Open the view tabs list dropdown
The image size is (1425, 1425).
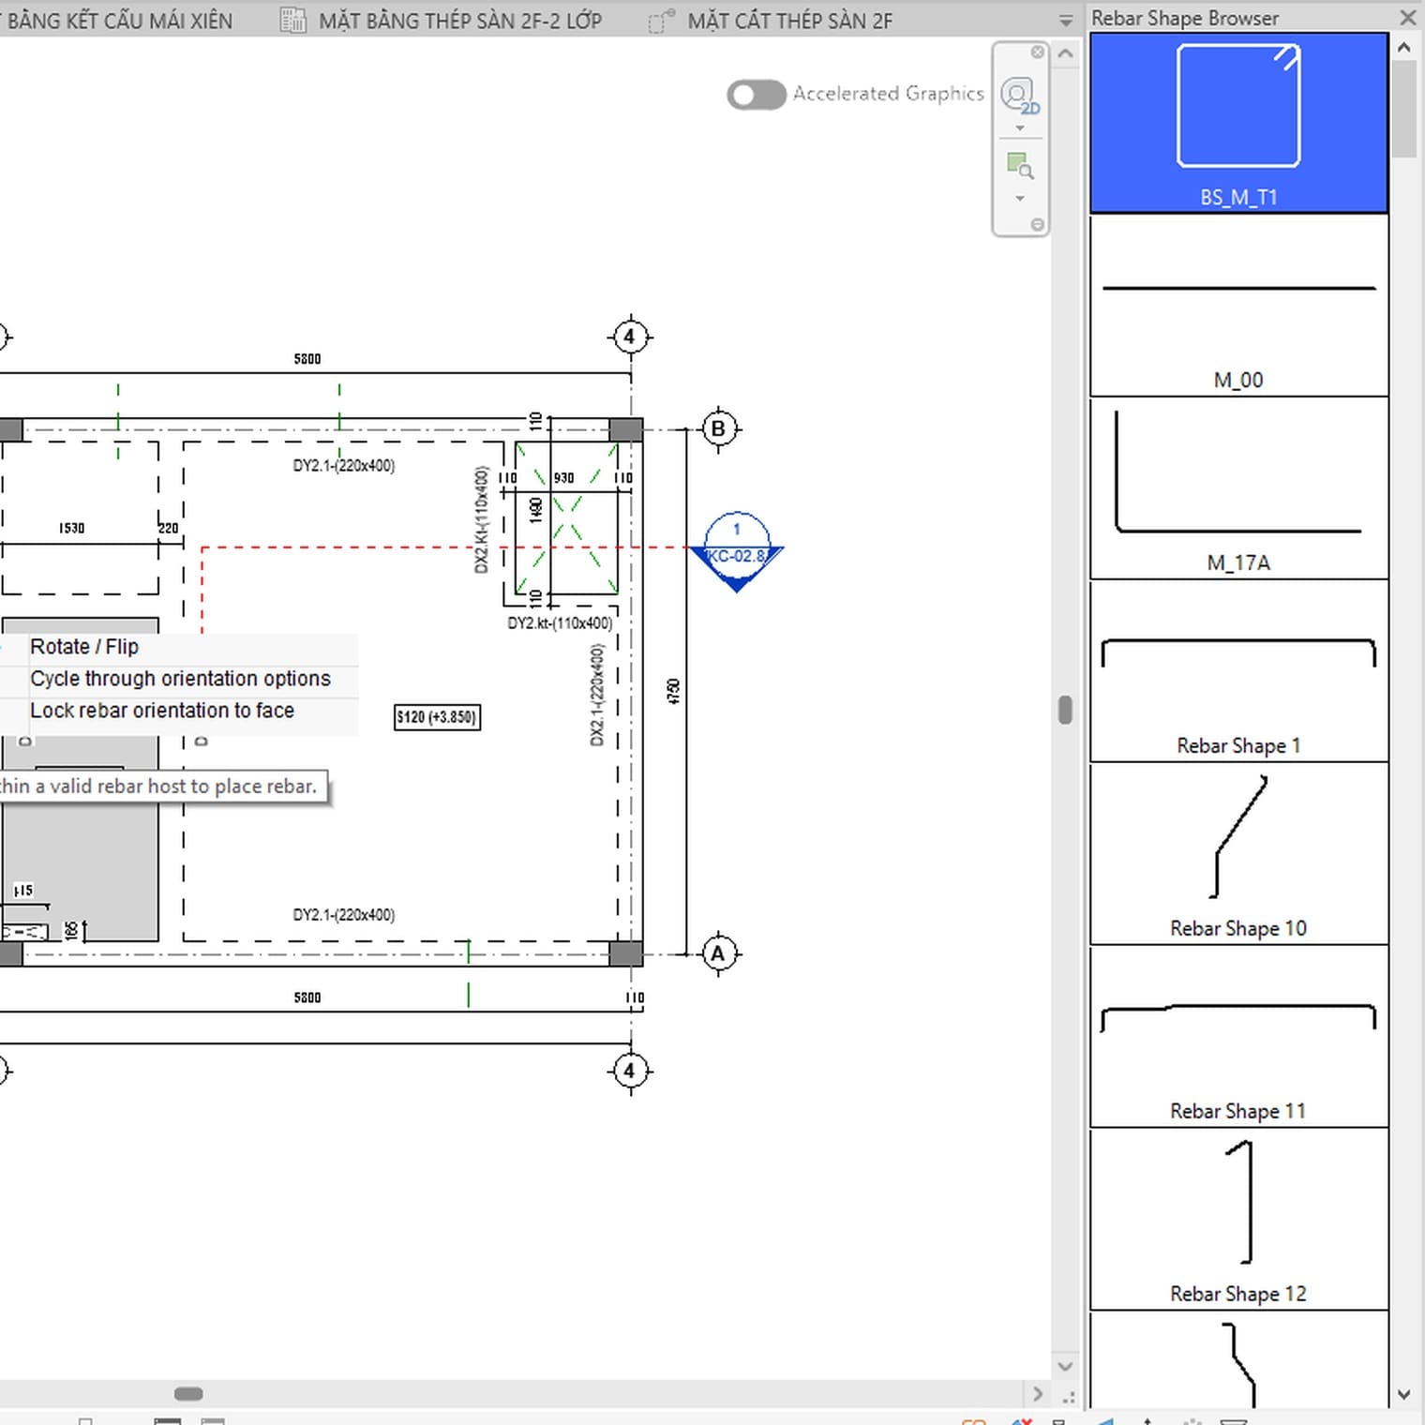(1066, 21)
